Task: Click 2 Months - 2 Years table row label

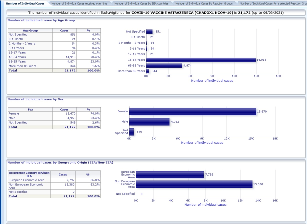Action: click(30, 43)
